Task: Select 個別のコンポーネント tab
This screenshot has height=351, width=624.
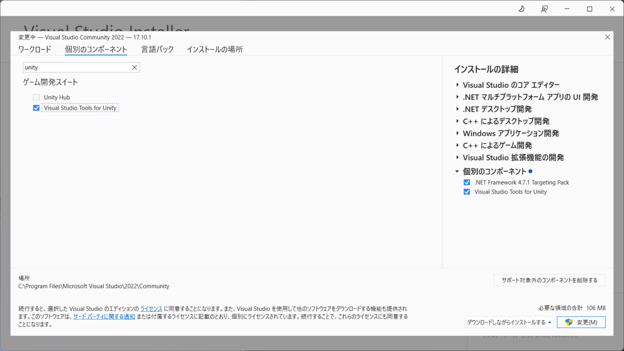Action: pos(96,49)
